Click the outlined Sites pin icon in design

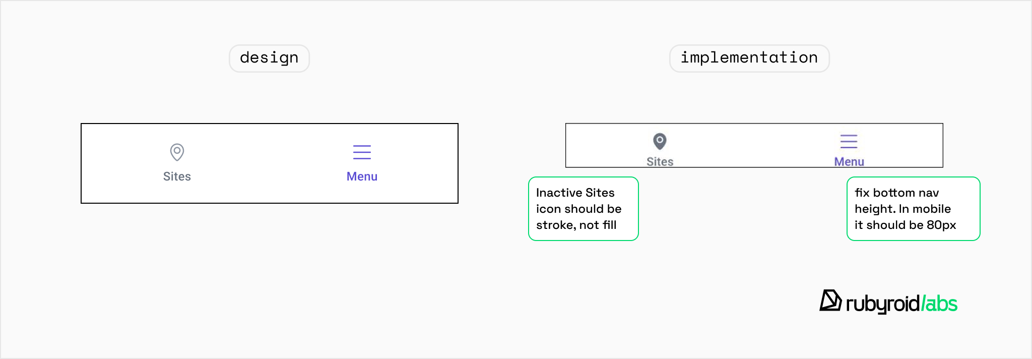177,152
